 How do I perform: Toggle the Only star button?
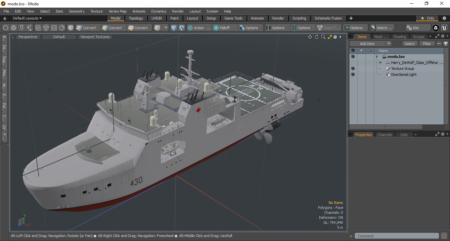click(427, 18)
